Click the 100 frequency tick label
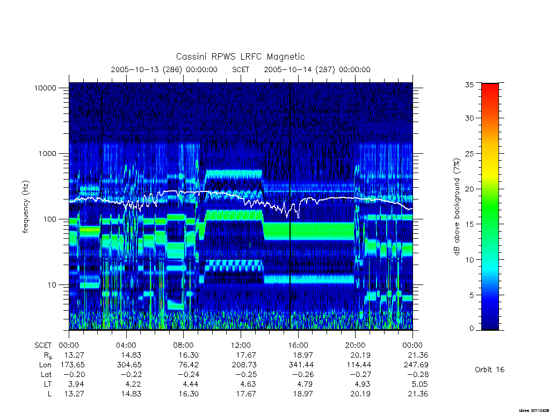This screenshot has height=413, width=550. tap(50, 219)
